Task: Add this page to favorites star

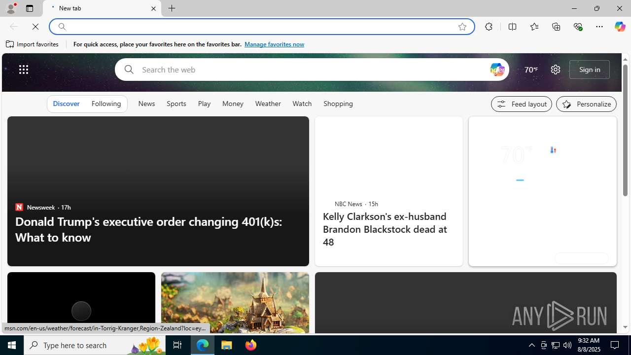Action: click(x=462, y=27)
